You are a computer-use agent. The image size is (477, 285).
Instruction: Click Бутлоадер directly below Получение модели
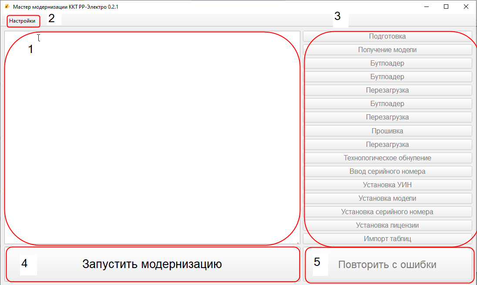pyautogui.click(x=387, y=63)
